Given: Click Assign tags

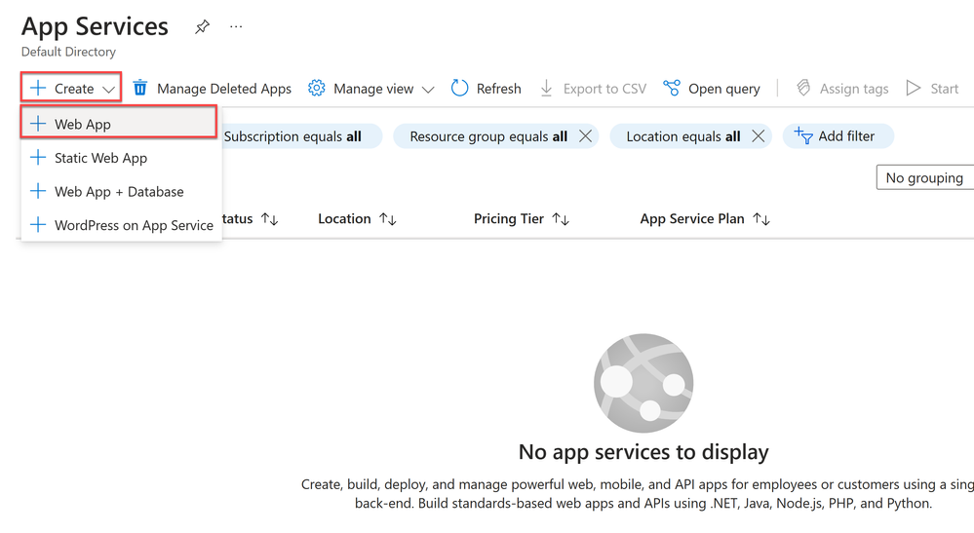Looking at the screenshot, I should pos(842,88).
